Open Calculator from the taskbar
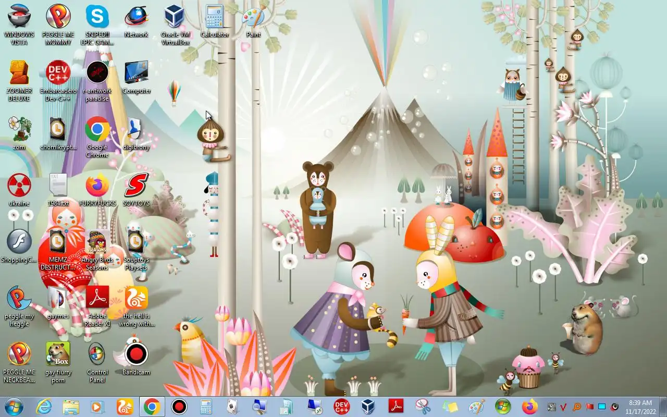This screenshot has height=417, width=667. tap(206, 407)
